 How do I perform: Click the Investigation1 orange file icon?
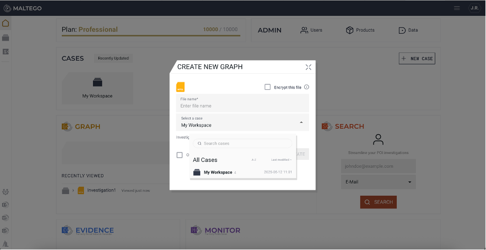pos(81,190)
